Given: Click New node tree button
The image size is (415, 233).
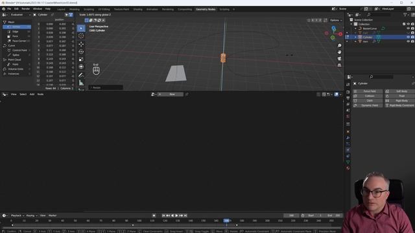Looking at the screenshot, I should click(x=171, y=94).
